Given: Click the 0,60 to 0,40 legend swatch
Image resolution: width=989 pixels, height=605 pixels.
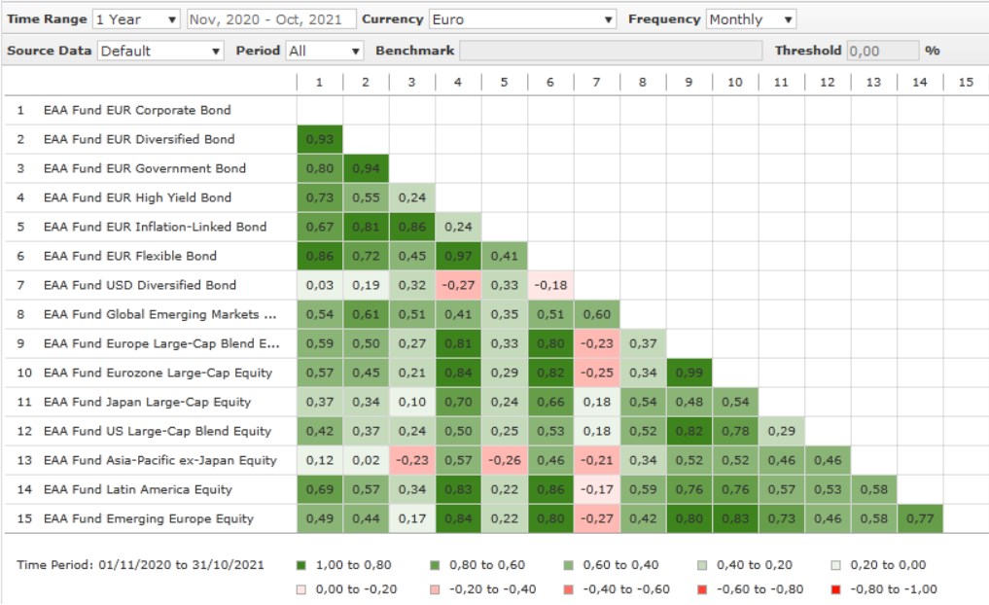Looking at the screenshot, I should pyautogui.click(x=569, y=565).
